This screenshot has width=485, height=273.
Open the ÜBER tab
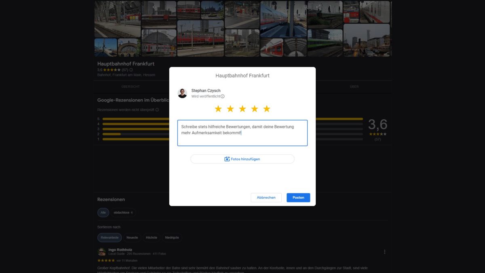tap(354, 87)
